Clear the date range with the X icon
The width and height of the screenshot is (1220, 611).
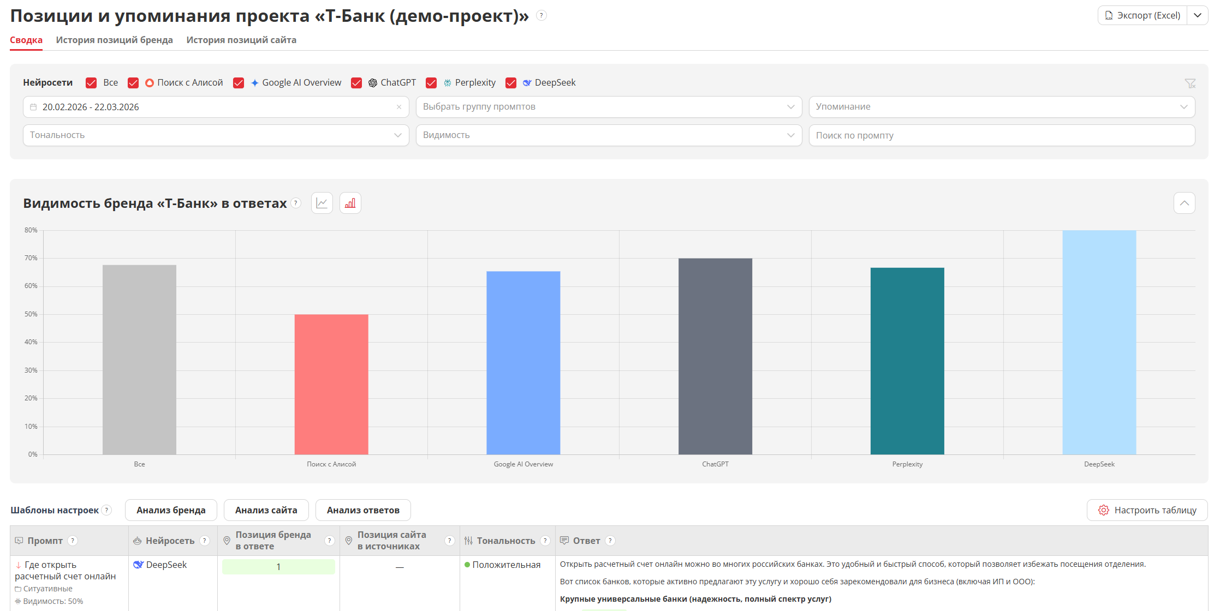pos(399,107)
